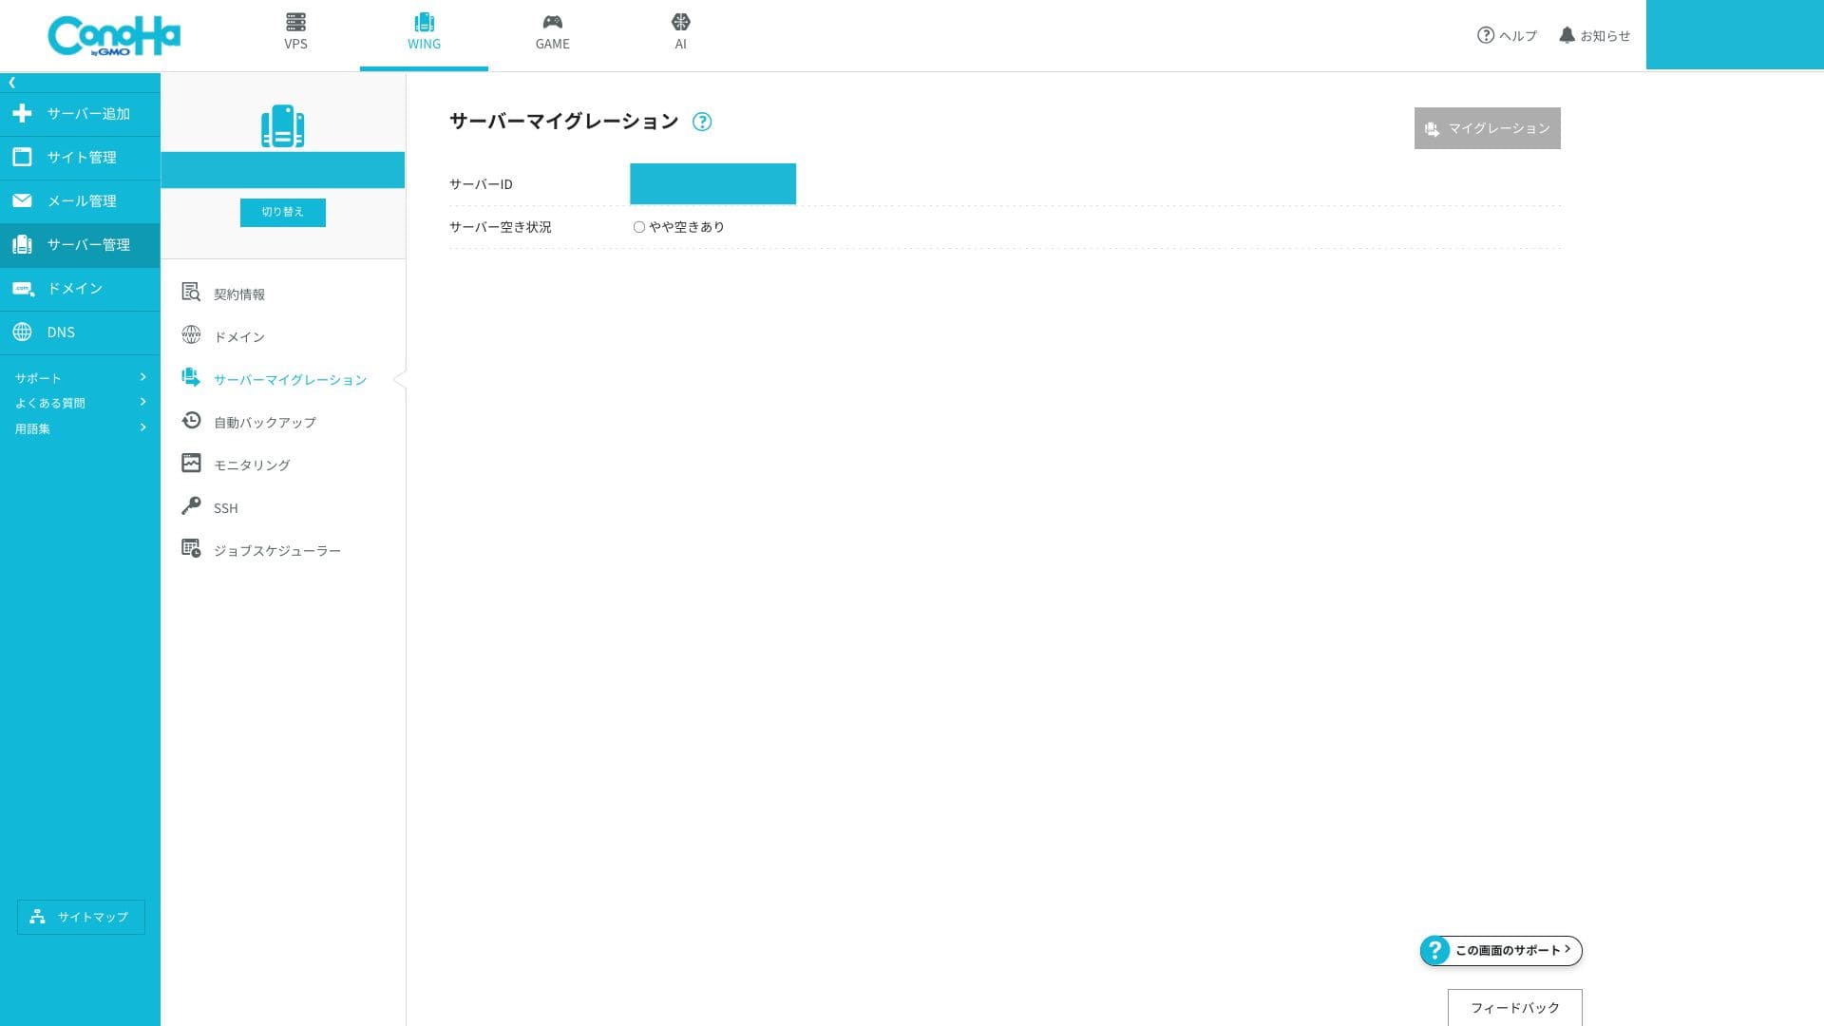This screenshot has height=1026, width=1824.
Task: Click the ConoHa logo
Action: pos(114,36)
